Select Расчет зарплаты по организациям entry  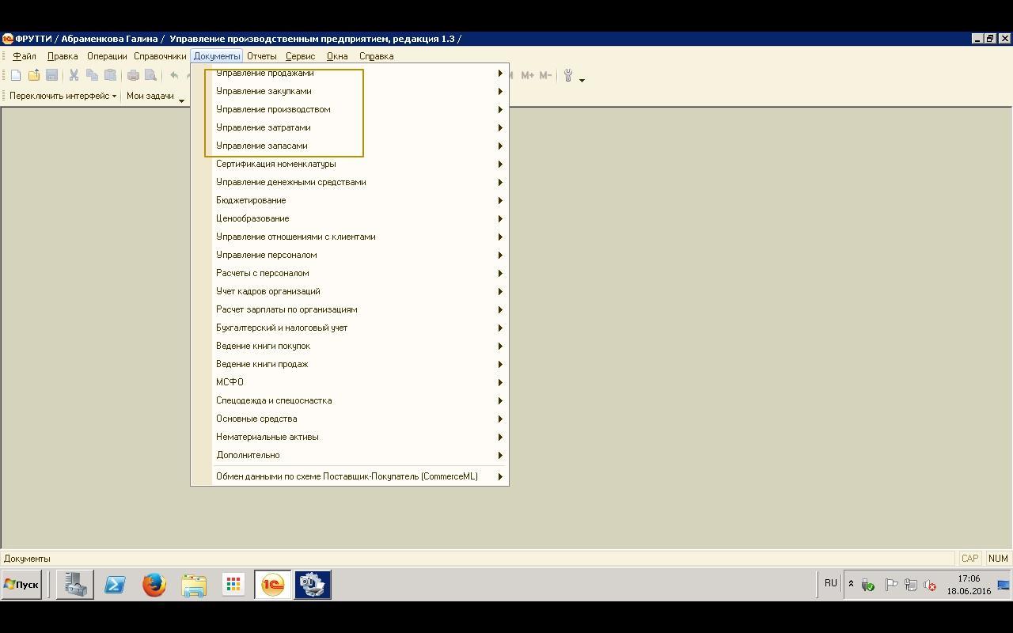pyautogui.click(x=350, y=309)
